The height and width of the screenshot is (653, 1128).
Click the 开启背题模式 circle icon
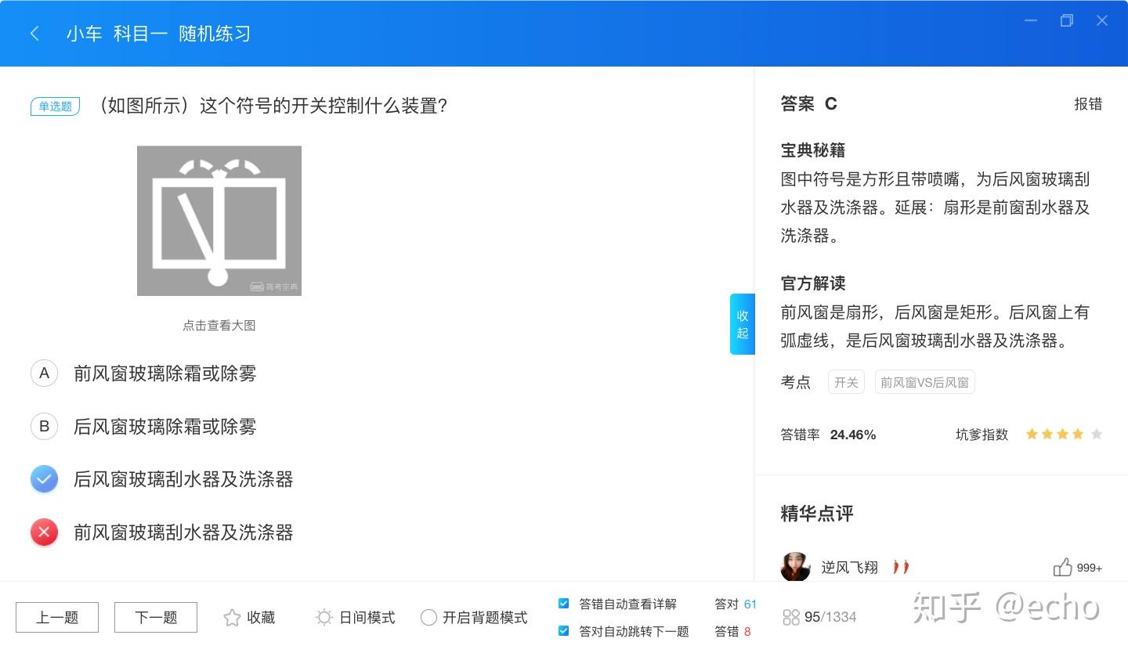[x=428, y=617]
